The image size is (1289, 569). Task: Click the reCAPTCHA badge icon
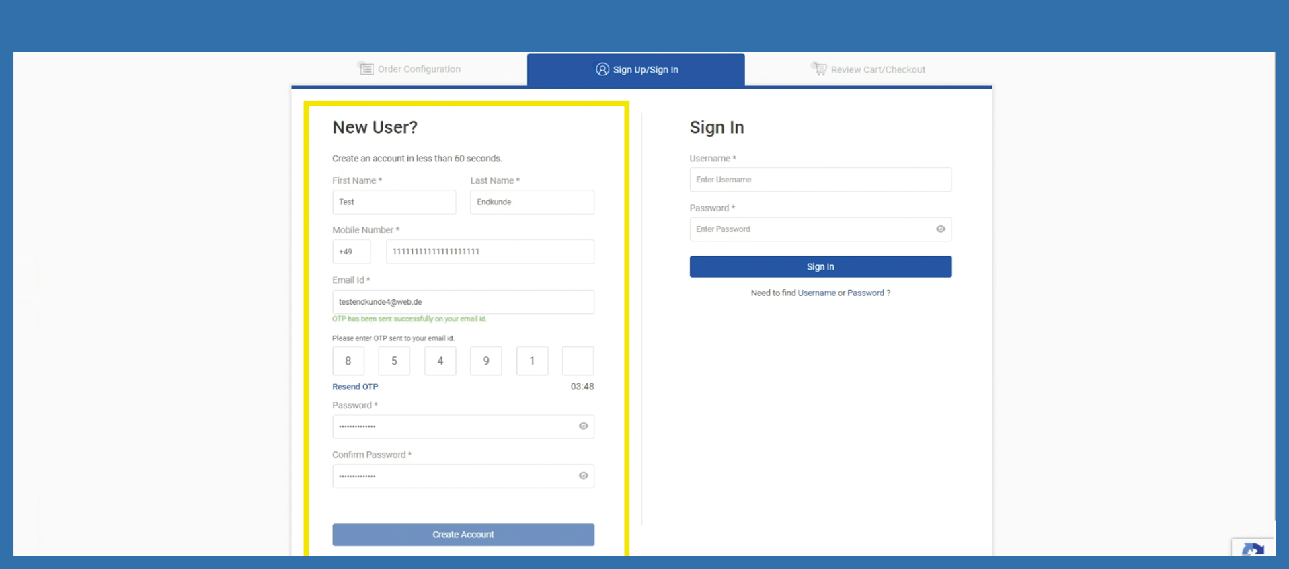1252,549
